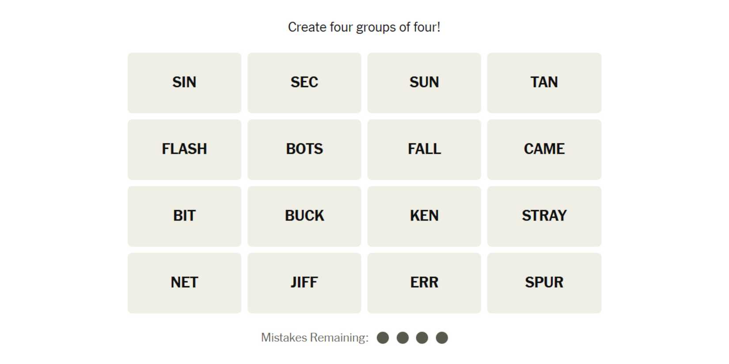This screenshot has width=729, height=364.
Task: Tap the FALL tile
Action: point(424,149)
